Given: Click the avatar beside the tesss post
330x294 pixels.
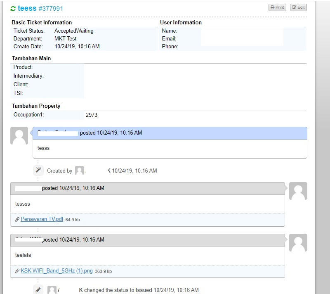Looking at the screenshot, I should pyautogui.click(x=19, y=135).
